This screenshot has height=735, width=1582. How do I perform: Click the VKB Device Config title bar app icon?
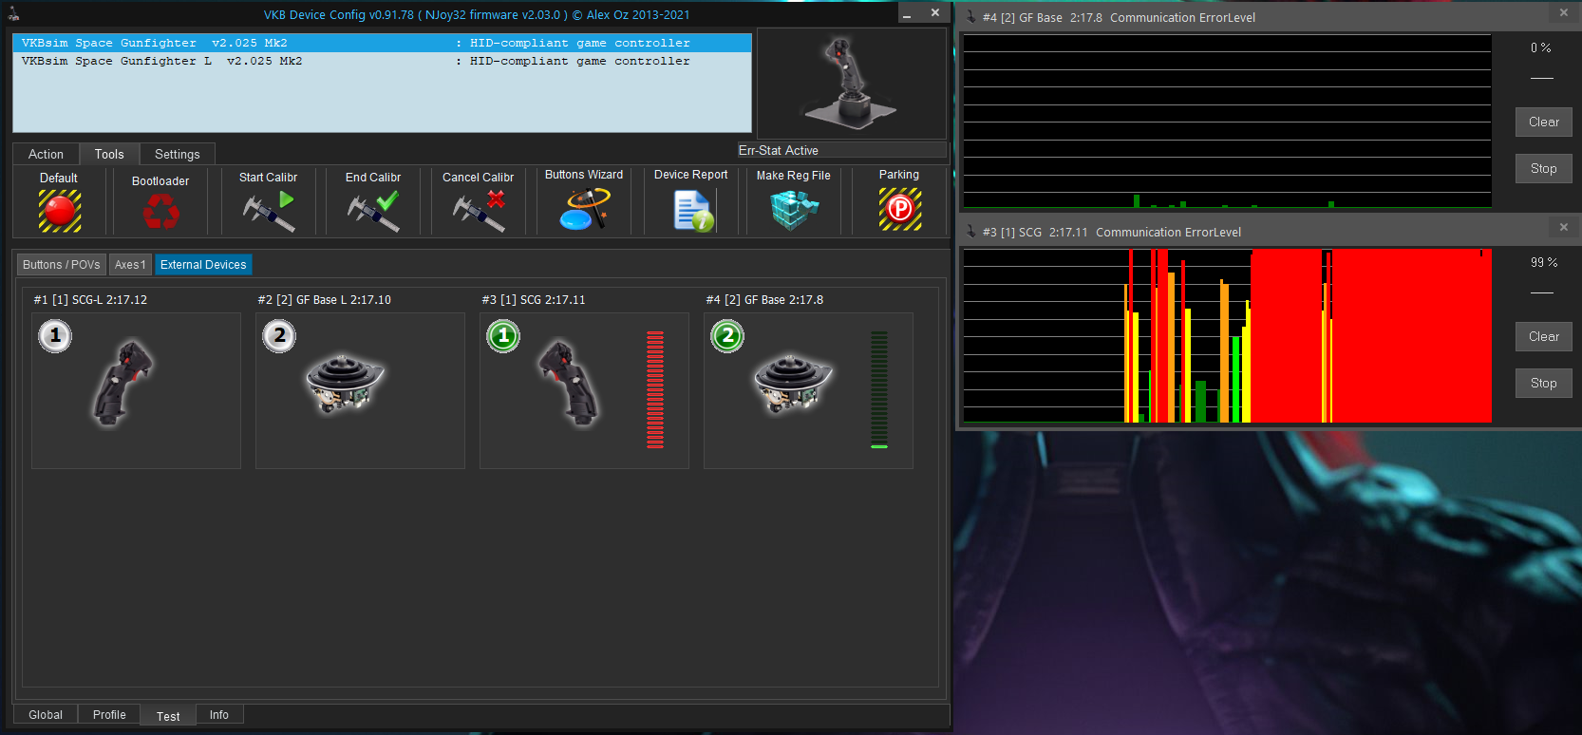coord(13,13)
